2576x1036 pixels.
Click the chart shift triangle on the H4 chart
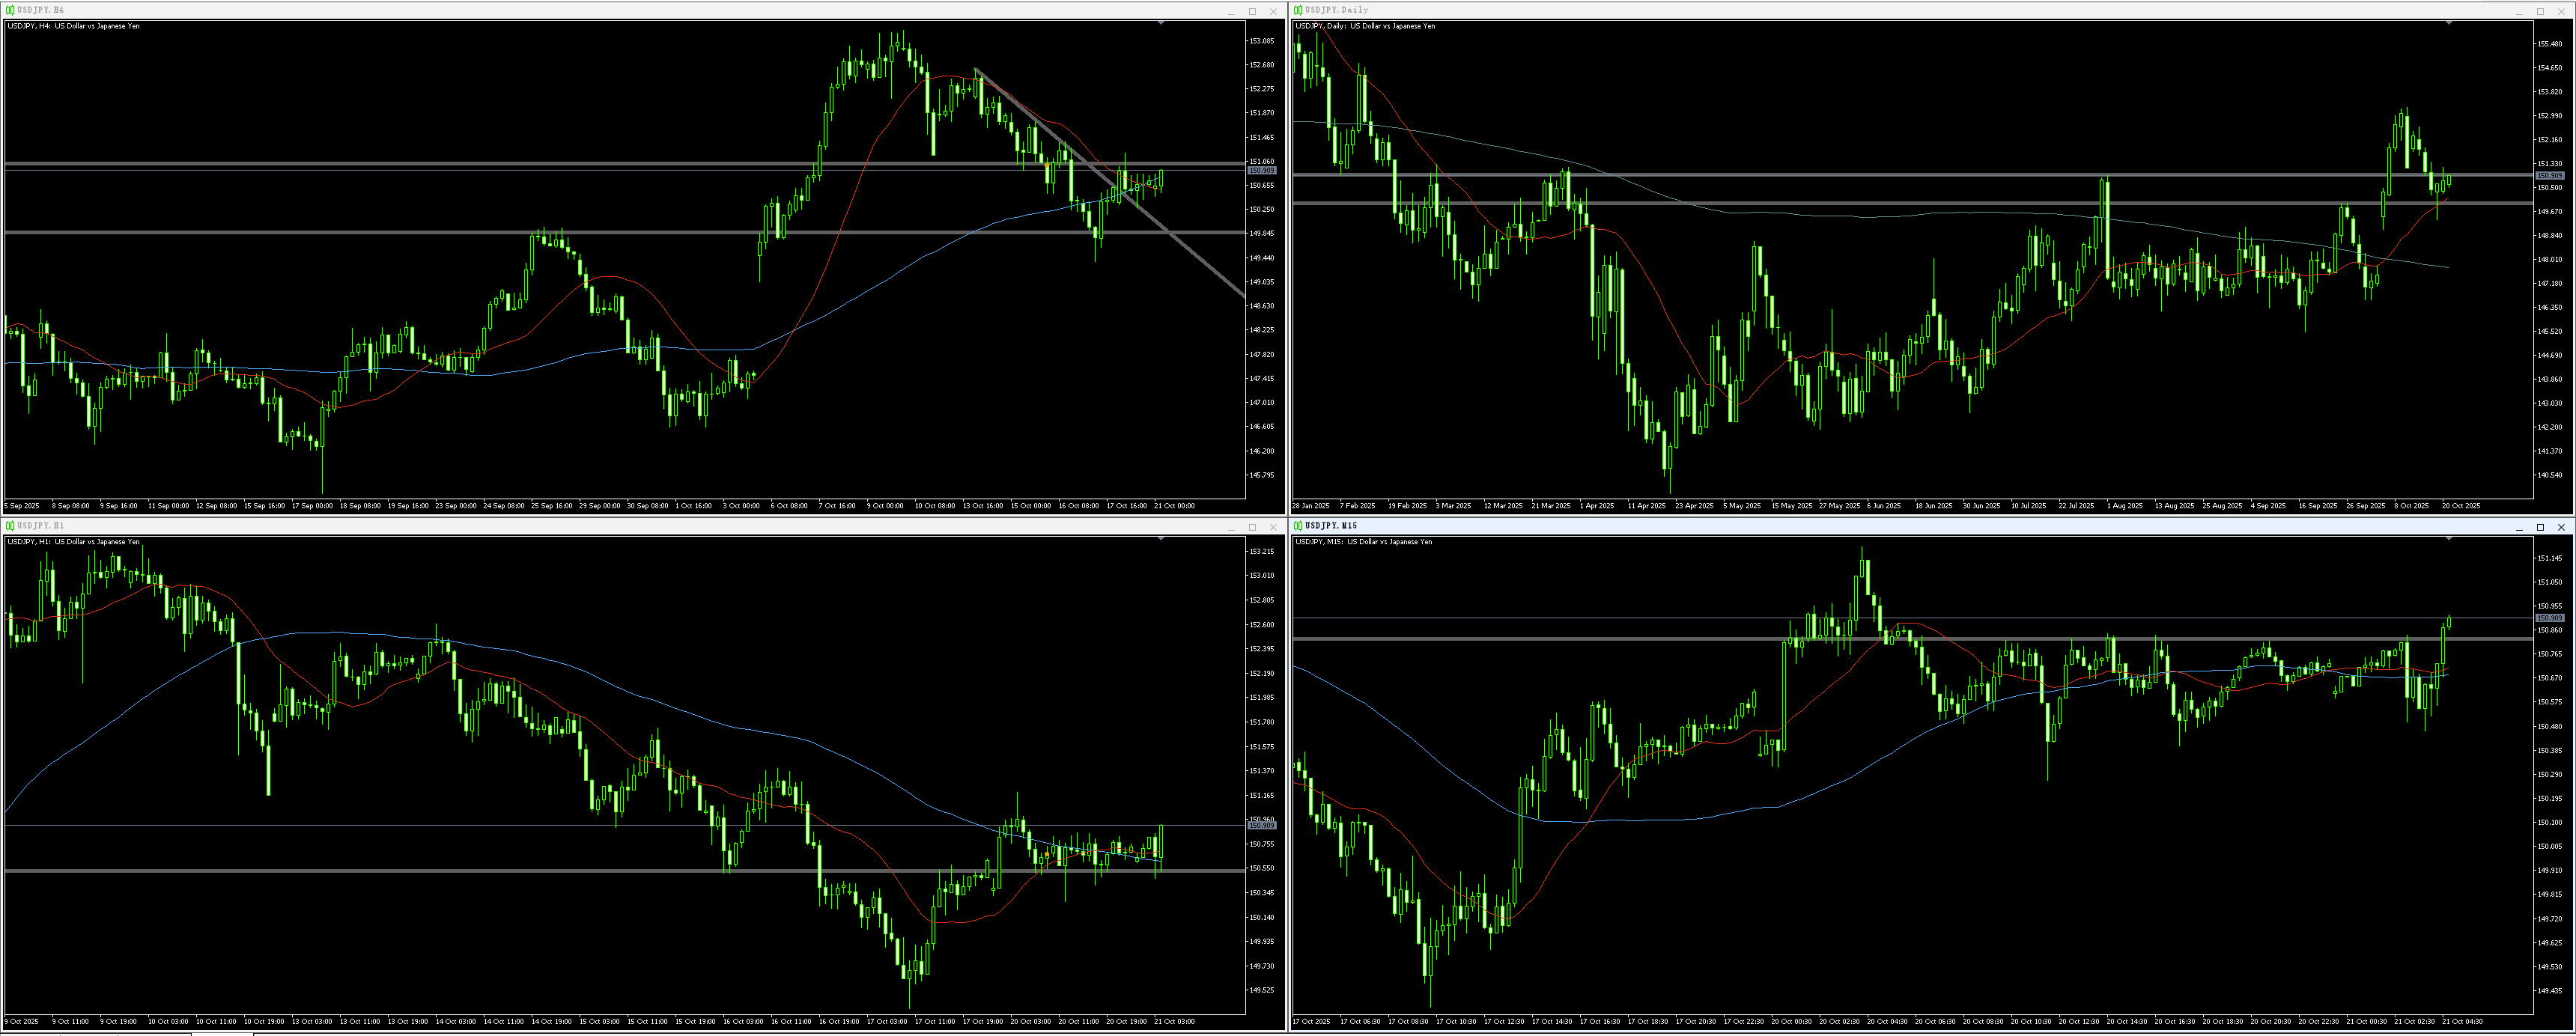tap(1161, 23)
